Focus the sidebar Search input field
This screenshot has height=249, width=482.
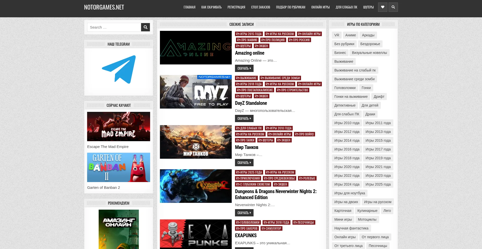point(114,27)
